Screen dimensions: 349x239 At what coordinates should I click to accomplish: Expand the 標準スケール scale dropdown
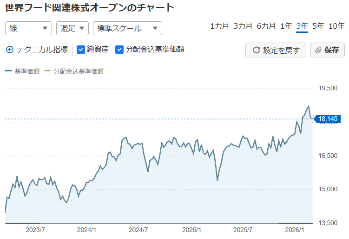coord(127,28)
